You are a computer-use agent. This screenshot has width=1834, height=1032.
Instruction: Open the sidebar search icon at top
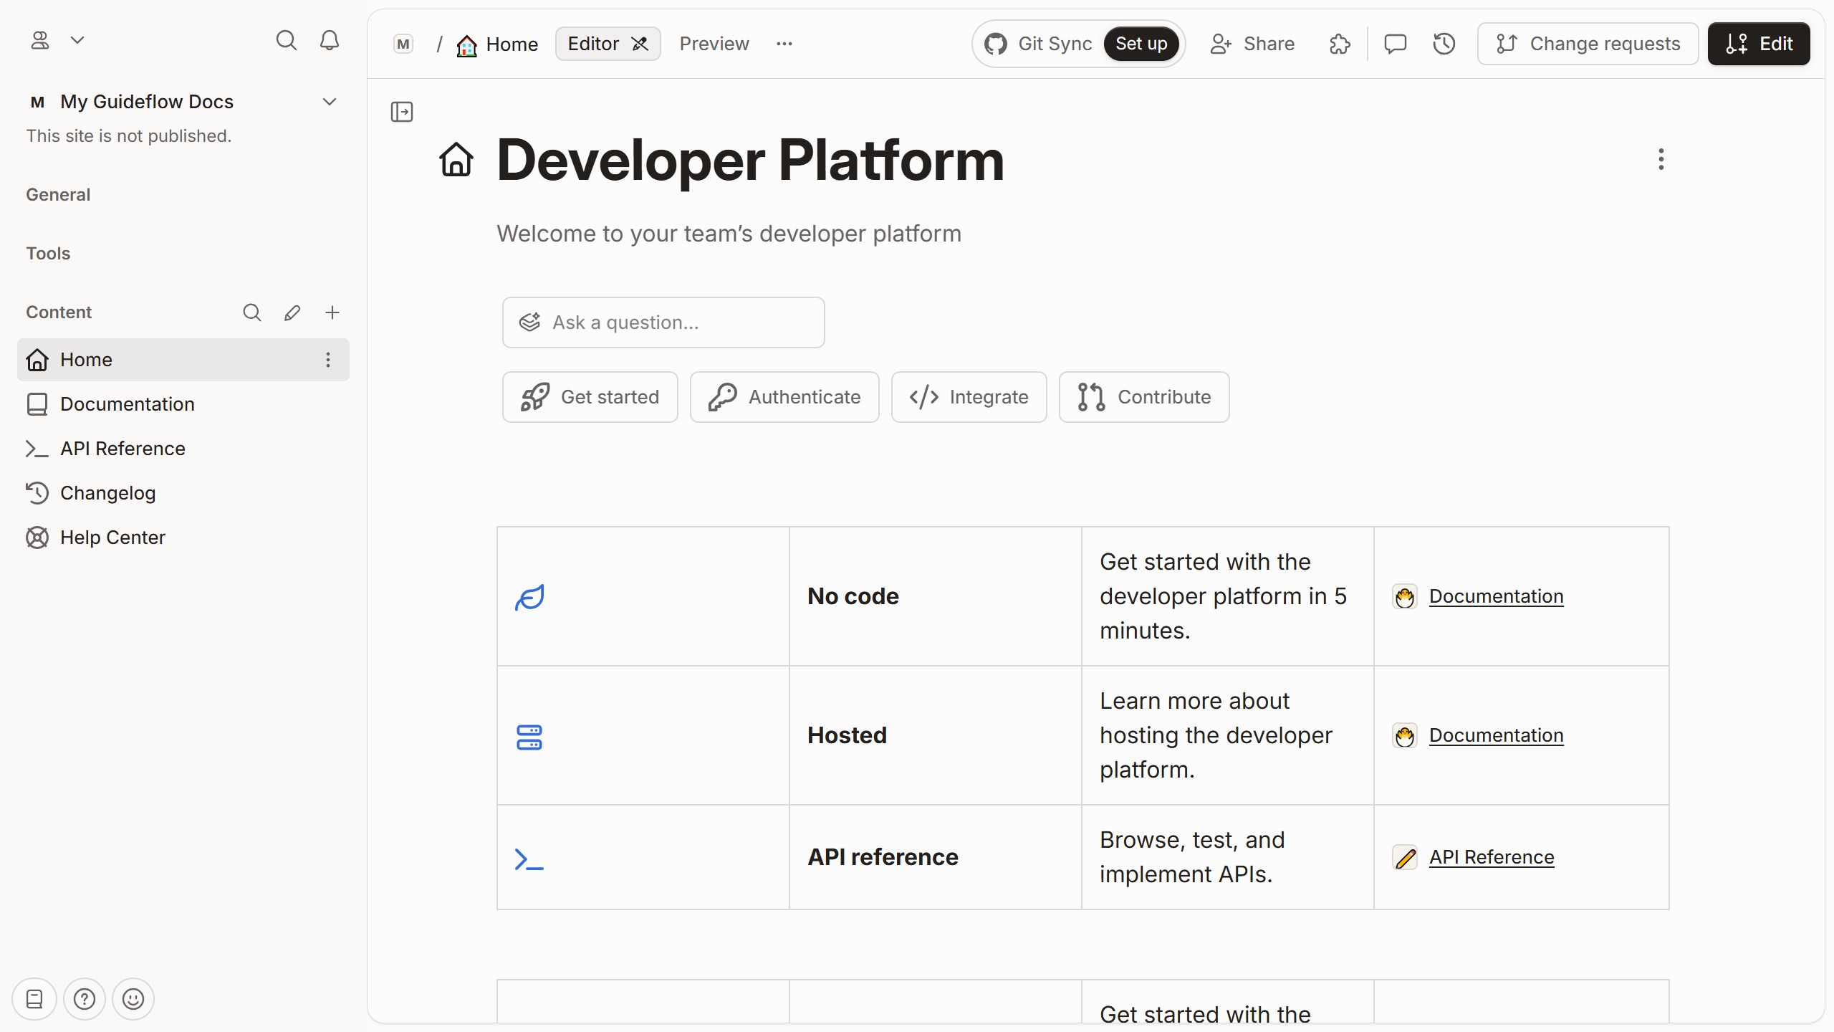coord(287,40)
